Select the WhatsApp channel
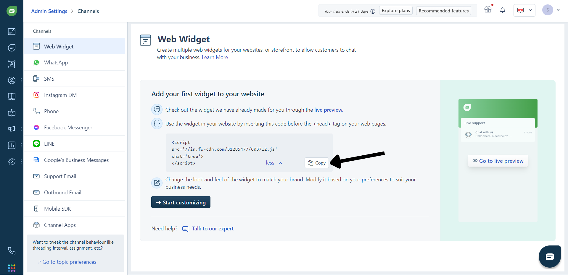Screen dimensions: 568x275 tap(74, 63)
